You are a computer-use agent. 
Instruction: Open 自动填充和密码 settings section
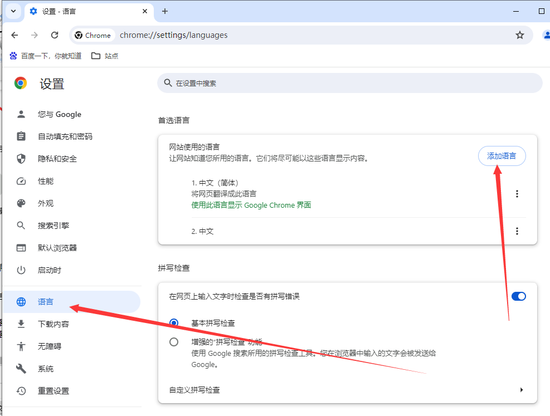point(71,136)
